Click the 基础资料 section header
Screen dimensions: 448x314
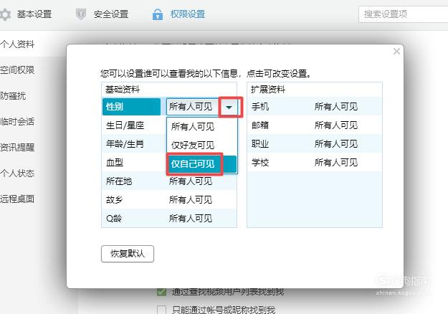[x=123, y=90]
